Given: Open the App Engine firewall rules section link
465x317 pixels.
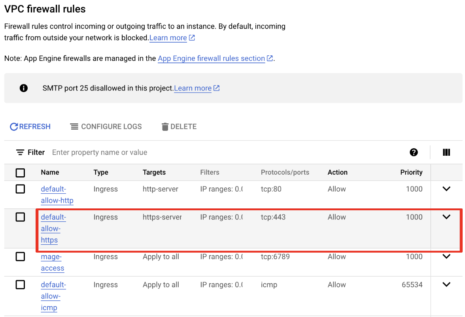Looking at the screenshot, I should click(211, 58).
